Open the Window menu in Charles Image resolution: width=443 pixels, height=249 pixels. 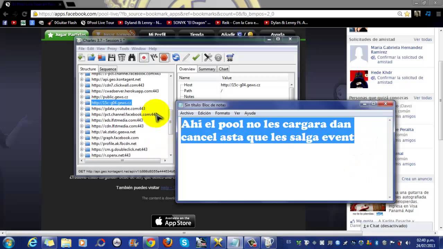tap(138, 48)
